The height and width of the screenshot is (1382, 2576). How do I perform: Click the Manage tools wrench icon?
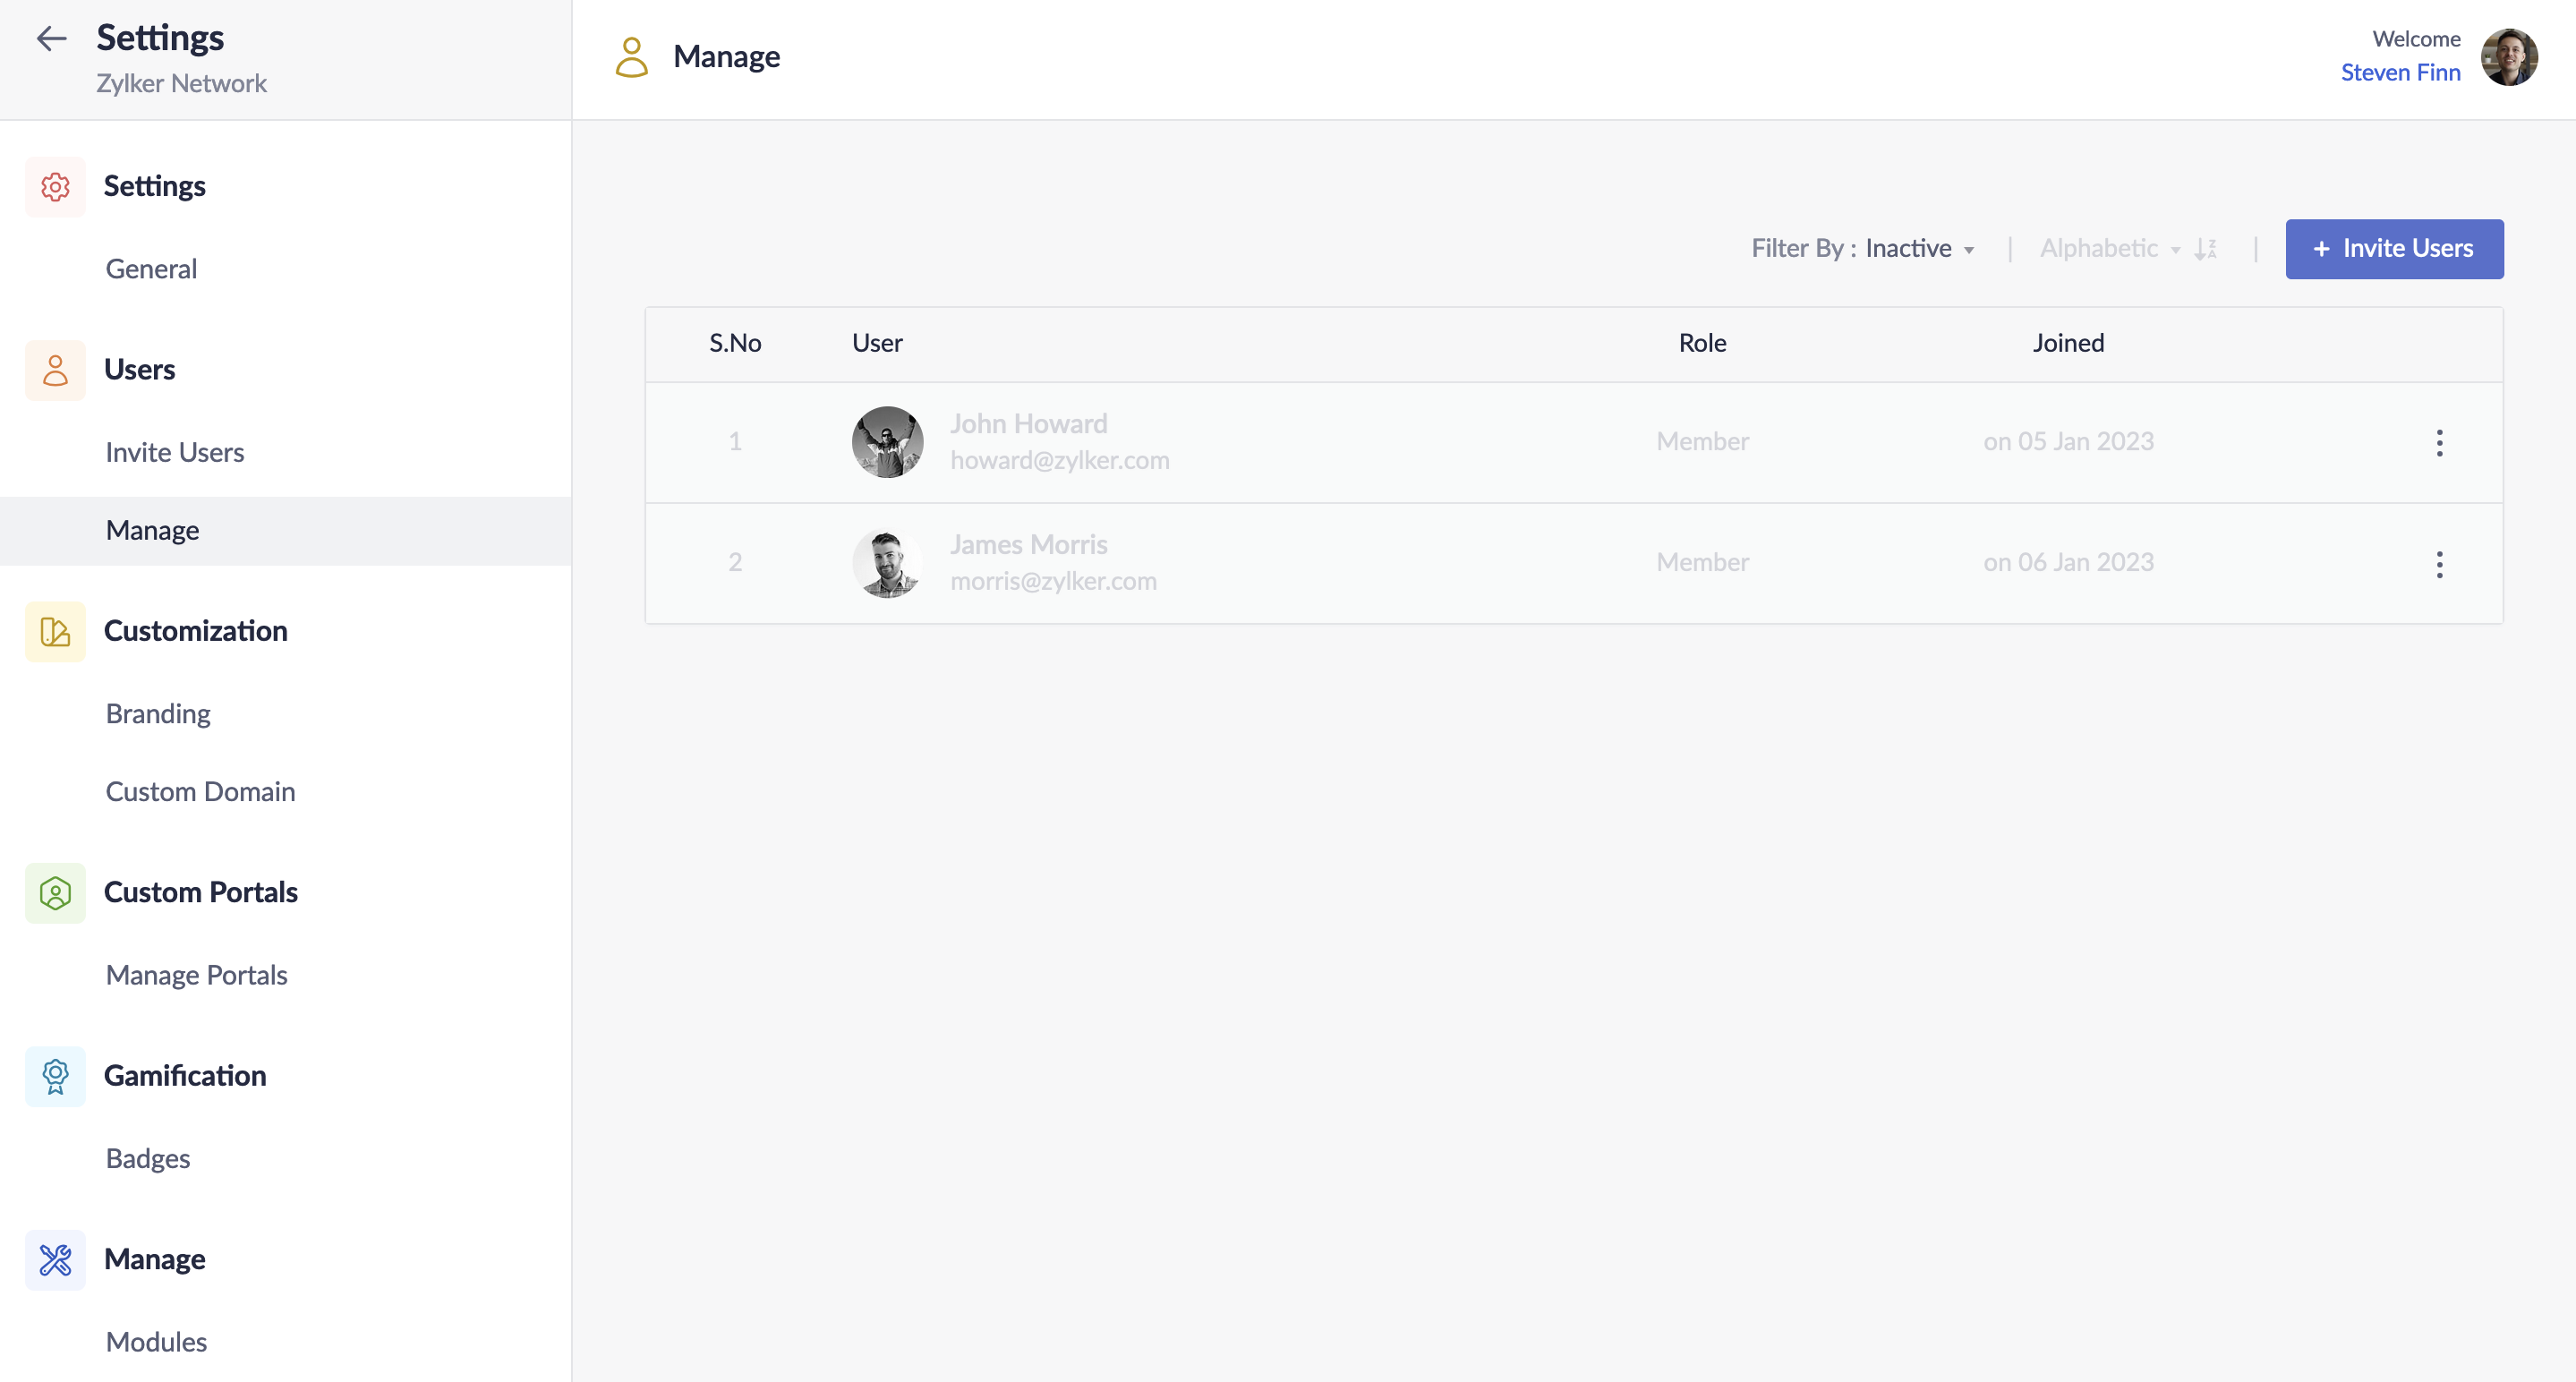pyautogui.click(x=55, y=1259)
